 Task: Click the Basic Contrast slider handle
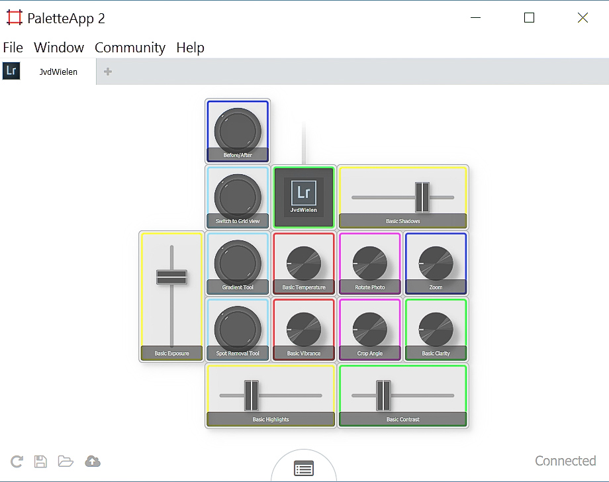tap(383, 395)
